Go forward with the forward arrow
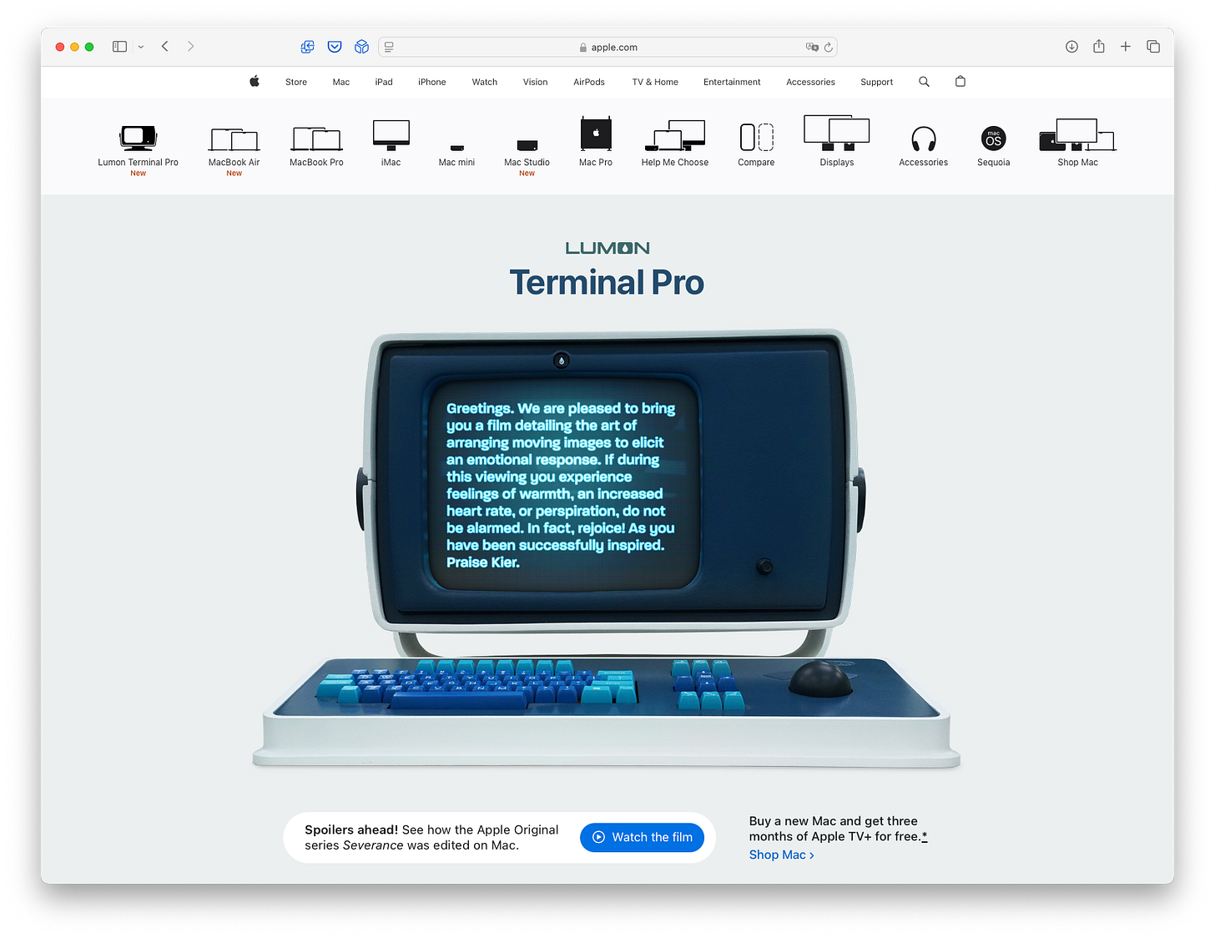This screenshot has width=1215, height=938. (x=190, y=47)
